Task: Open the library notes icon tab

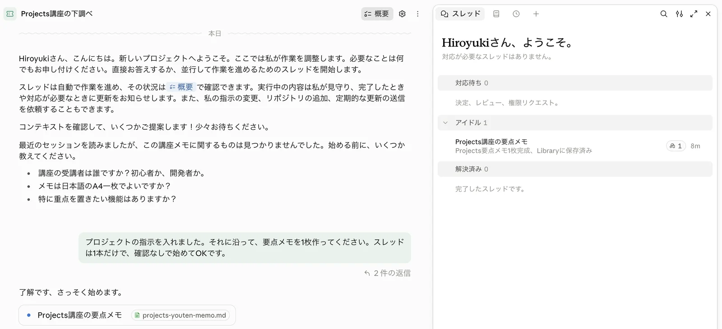Action: pos(496,14)
